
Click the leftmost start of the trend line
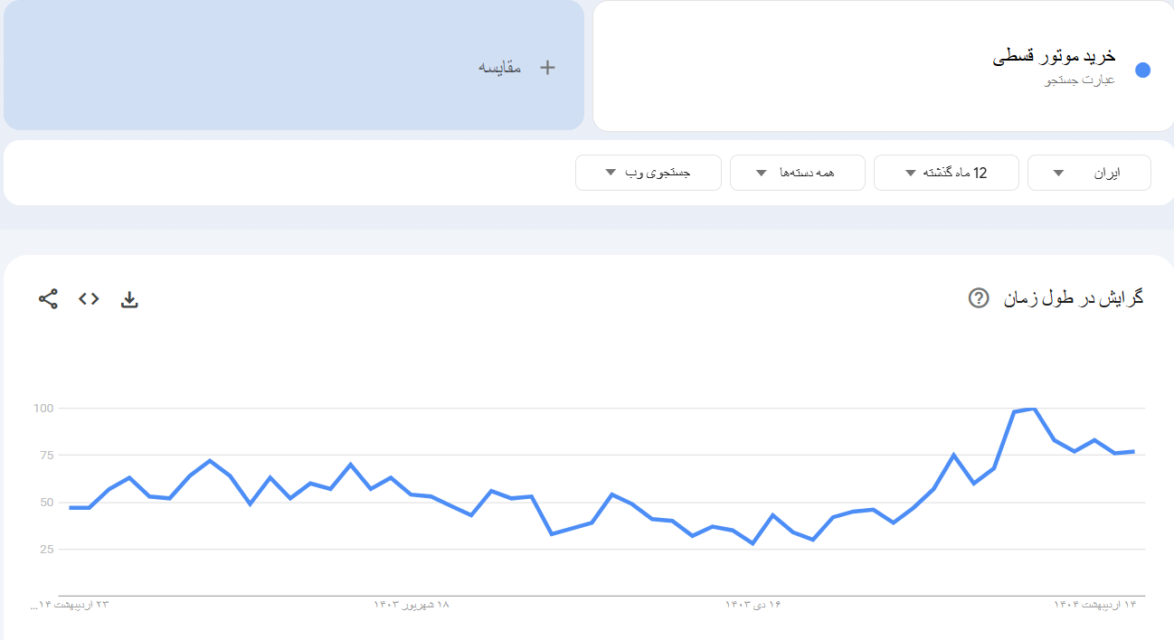pyautogui.click(x=71, y=507)
